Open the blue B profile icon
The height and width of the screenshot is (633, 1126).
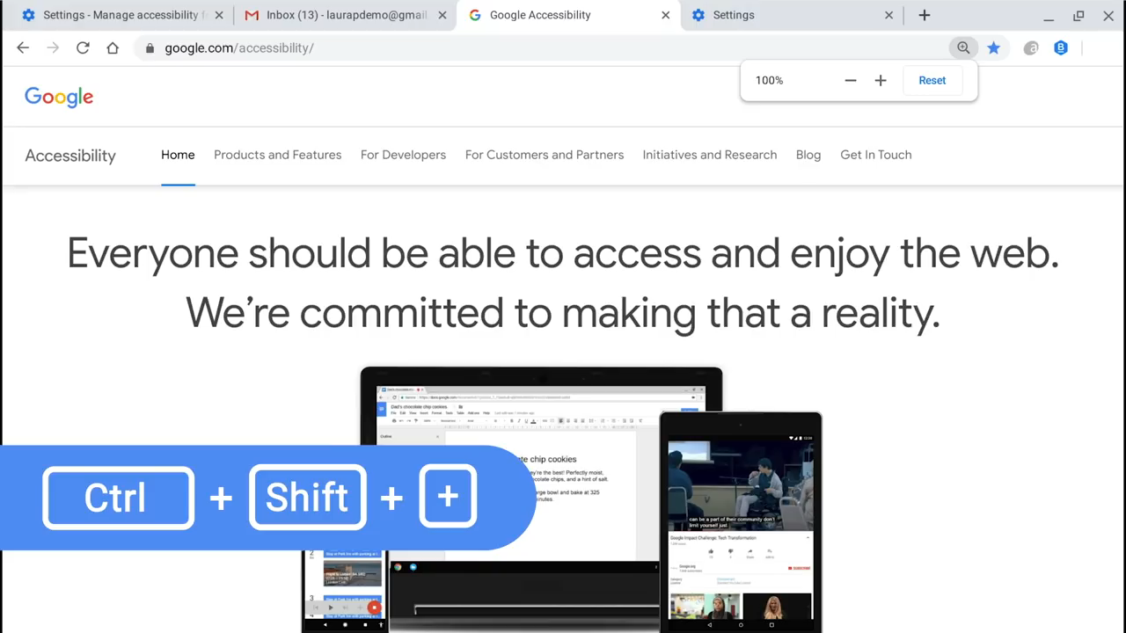click(1061, 48)
